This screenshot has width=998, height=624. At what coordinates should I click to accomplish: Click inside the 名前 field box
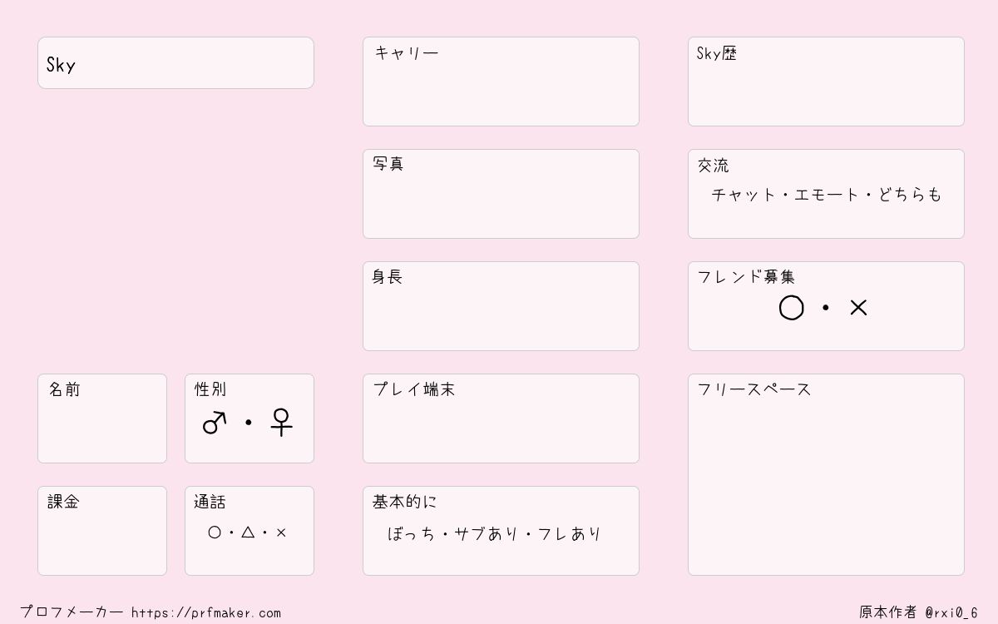point(102,418)
